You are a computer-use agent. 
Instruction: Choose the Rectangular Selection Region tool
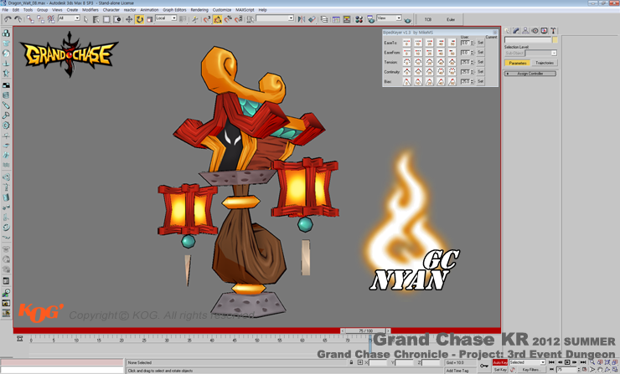[106, 19]
